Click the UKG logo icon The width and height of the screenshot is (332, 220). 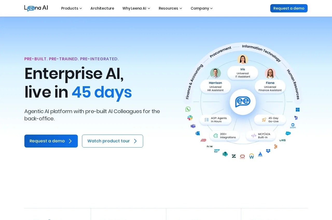(x=282, y=140)
